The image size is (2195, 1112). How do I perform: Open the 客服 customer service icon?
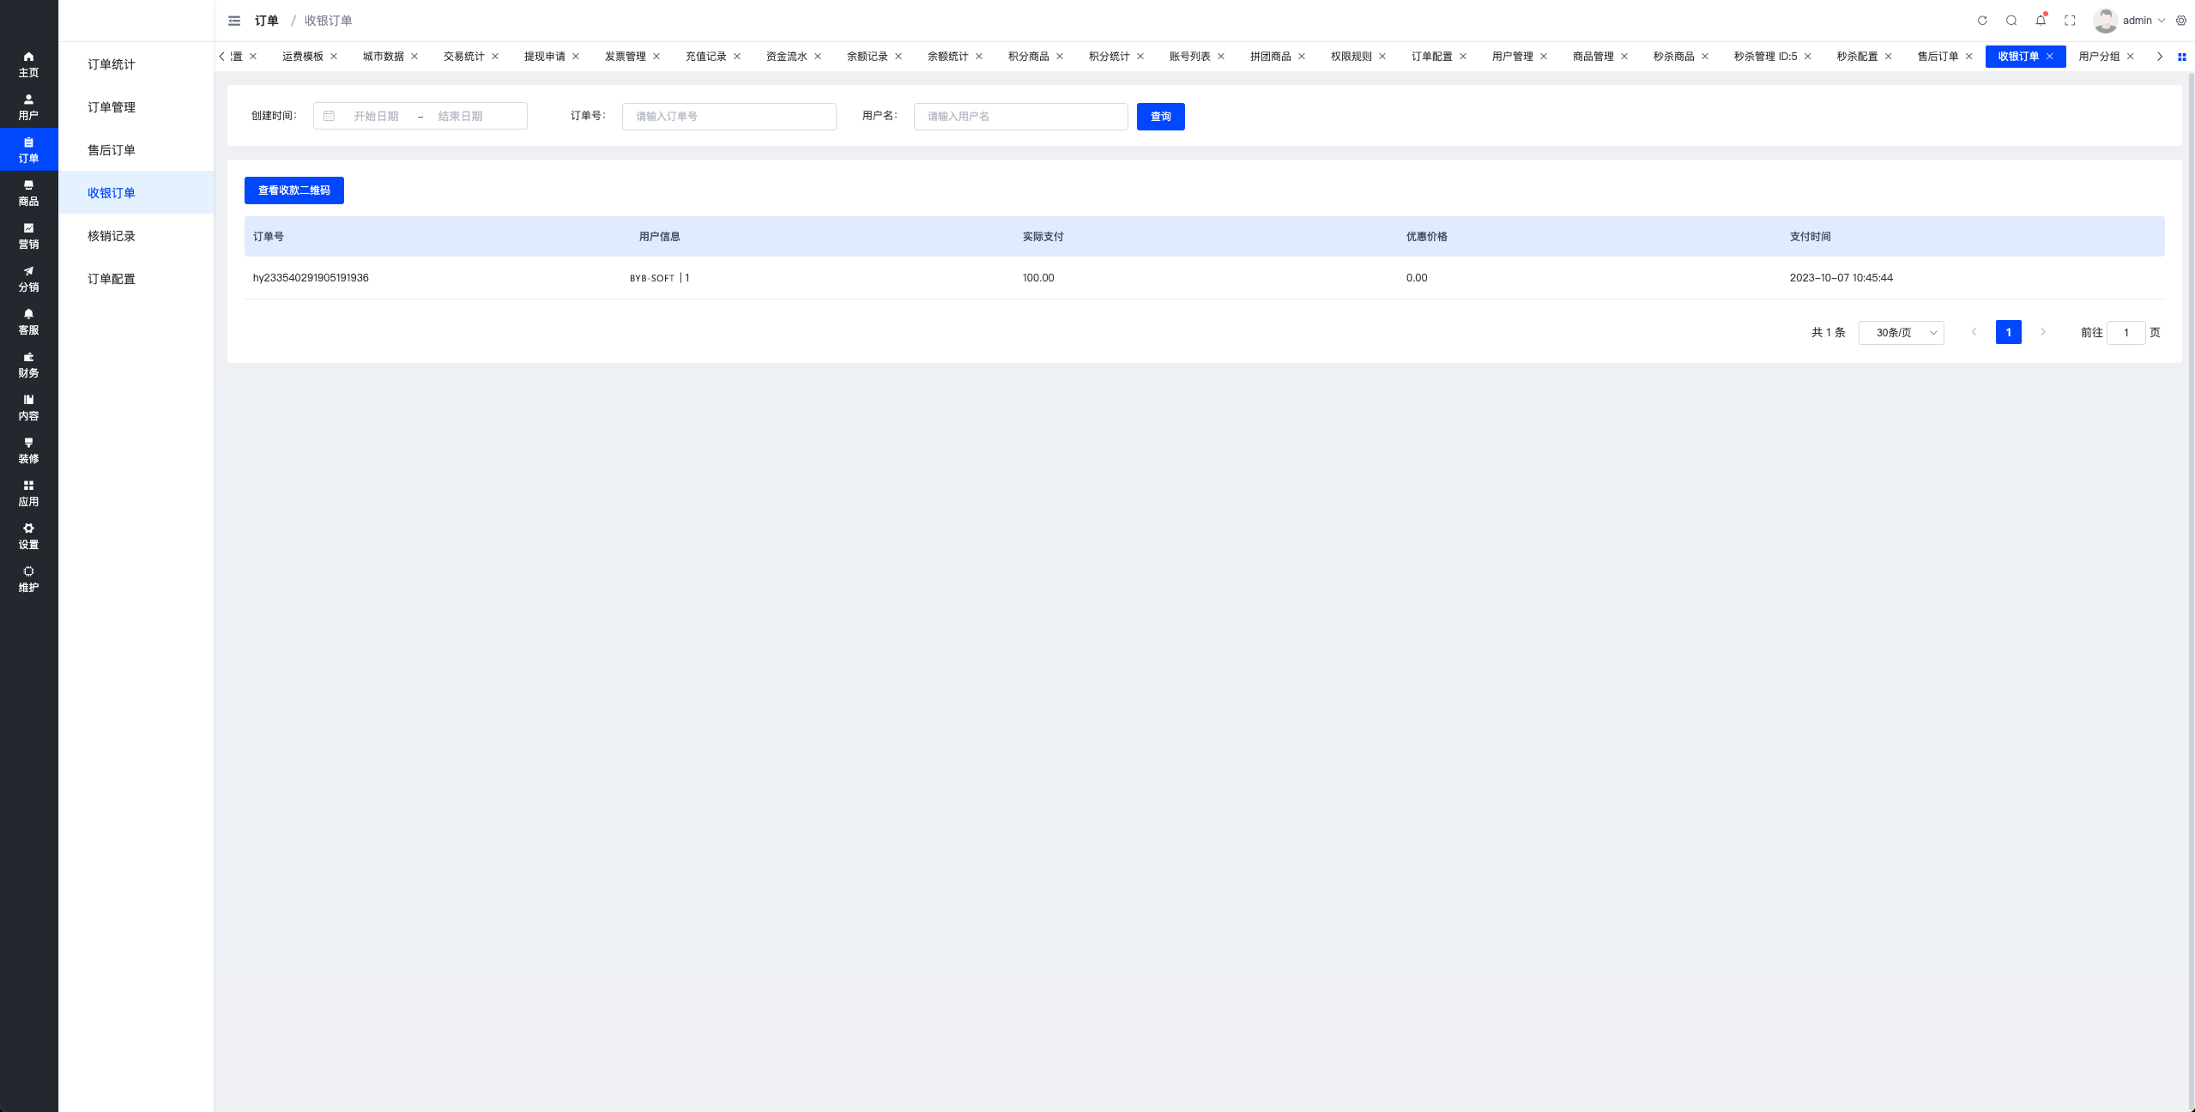click(28, 322)
